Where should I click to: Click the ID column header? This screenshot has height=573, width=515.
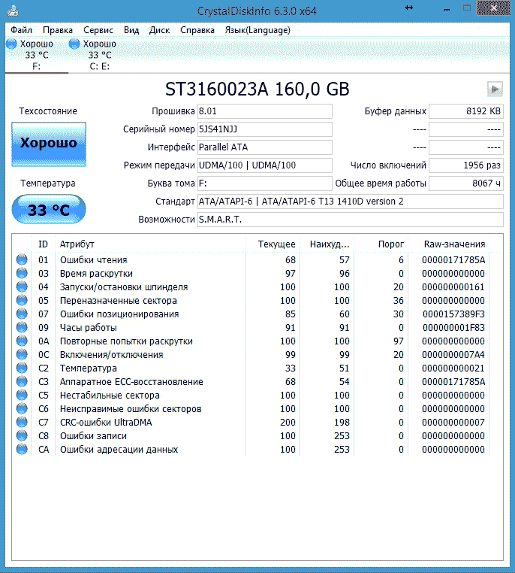43,244
